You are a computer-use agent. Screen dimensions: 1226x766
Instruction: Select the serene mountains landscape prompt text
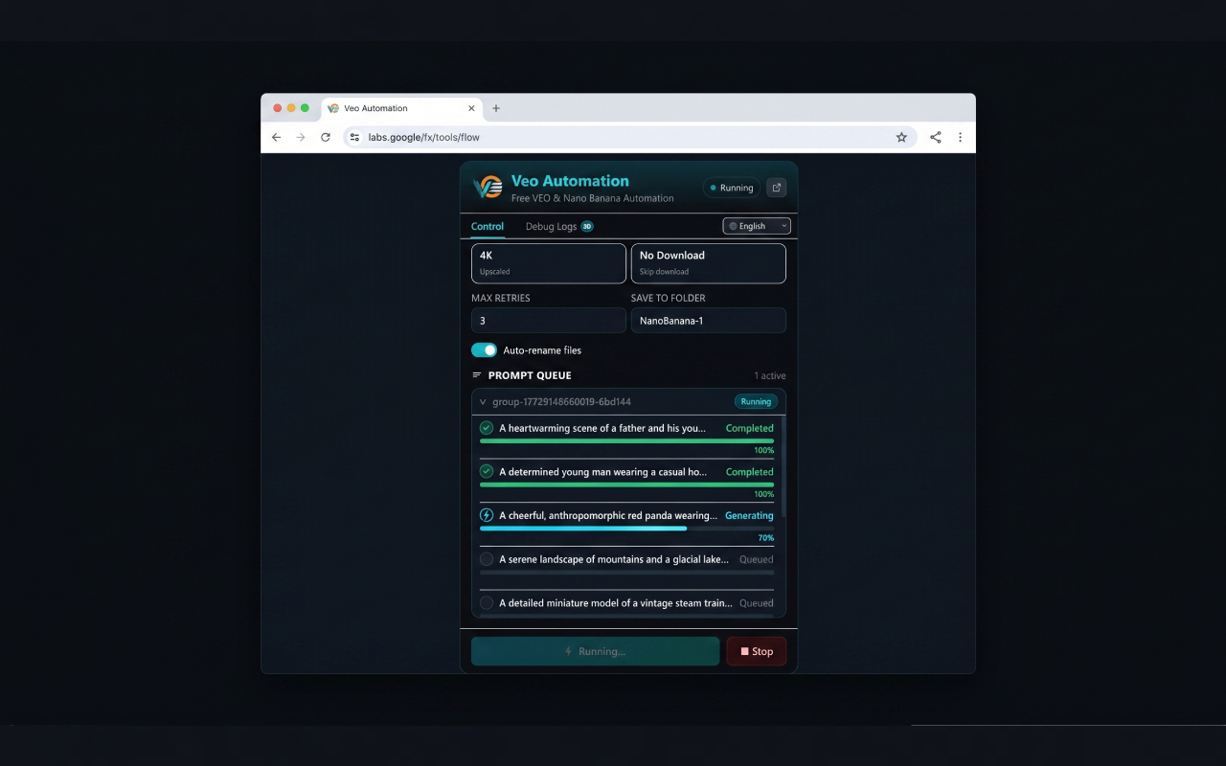pyautogui.click(x=614, y=559)
